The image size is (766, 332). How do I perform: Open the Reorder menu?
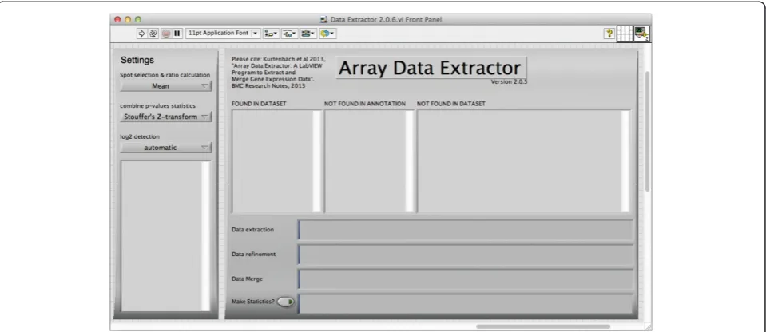point(327,34)
